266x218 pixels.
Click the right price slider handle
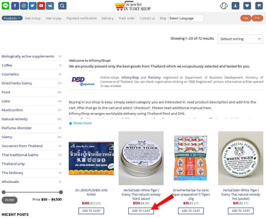[61, 192]
